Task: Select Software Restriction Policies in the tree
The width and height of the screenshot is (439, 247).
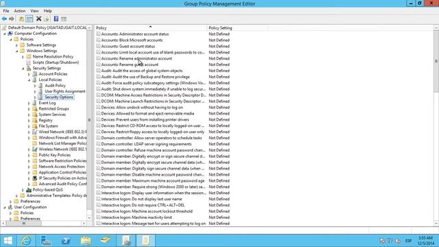Action: (62, 161)
